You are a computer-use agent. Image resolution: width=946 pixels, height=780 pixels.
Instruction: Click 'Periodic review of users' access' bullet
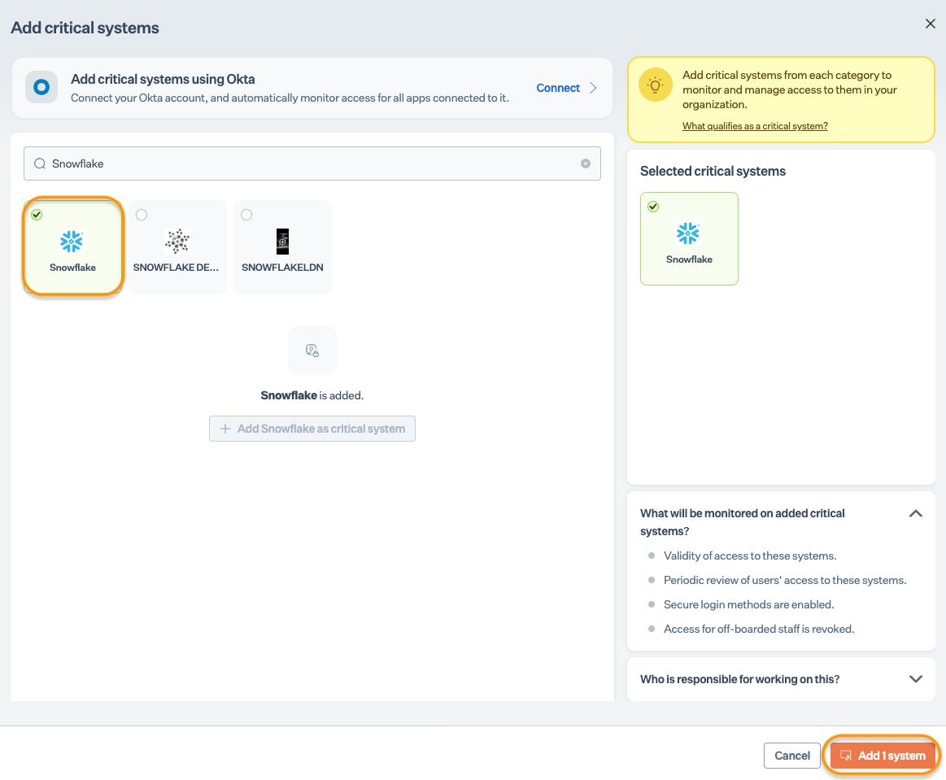pos(785,580)
